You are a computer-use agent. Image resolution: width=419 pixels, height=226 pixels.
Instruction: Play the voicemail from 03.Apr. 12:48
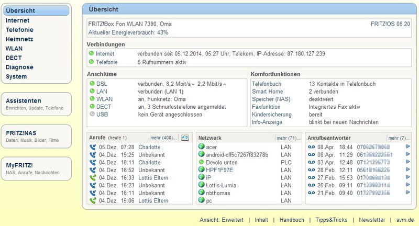click(408, 162)
